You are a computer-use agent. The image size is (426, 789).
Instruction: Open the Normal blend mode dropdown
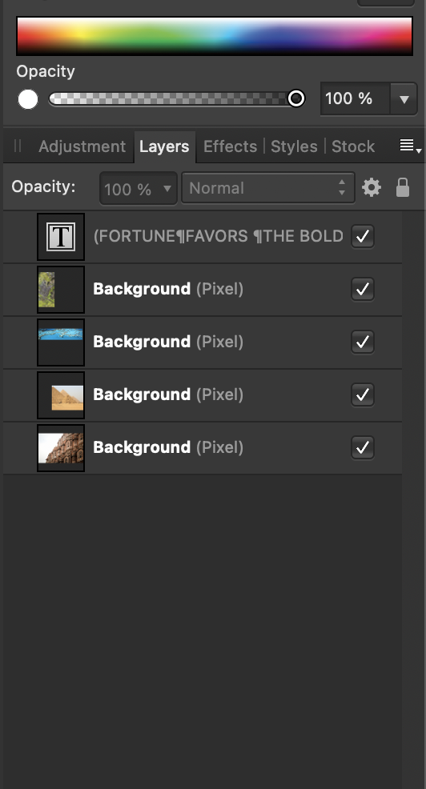pos(268,188)
